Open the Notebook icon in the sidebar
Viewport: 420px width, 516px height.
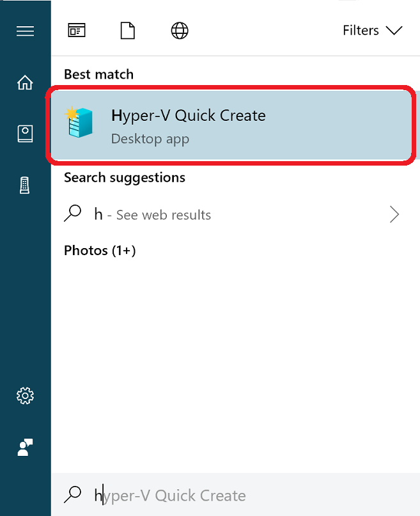click(25, 133)
